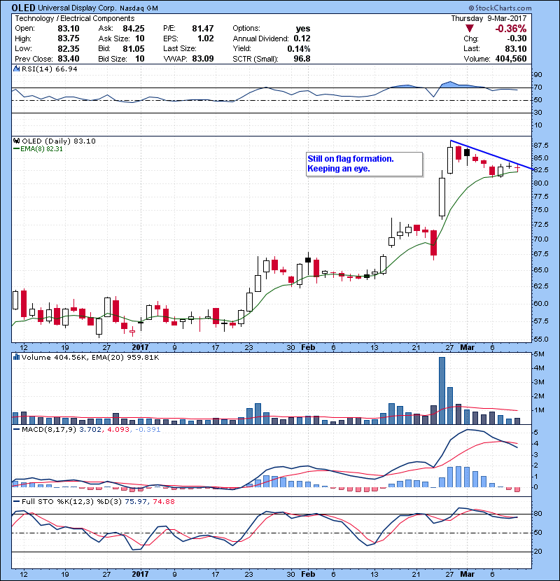The width and height of the screenshot is (560, 581).
Task: Click the Ask 84.25 value
Action: tap(134, 29)
